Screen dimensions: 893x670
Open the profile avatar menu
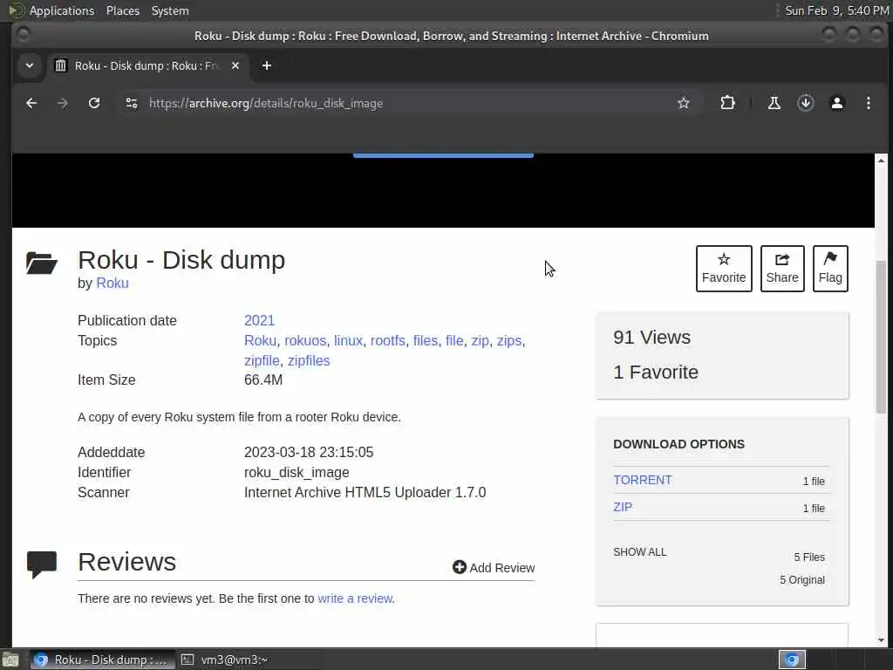[x=836, y=103]
